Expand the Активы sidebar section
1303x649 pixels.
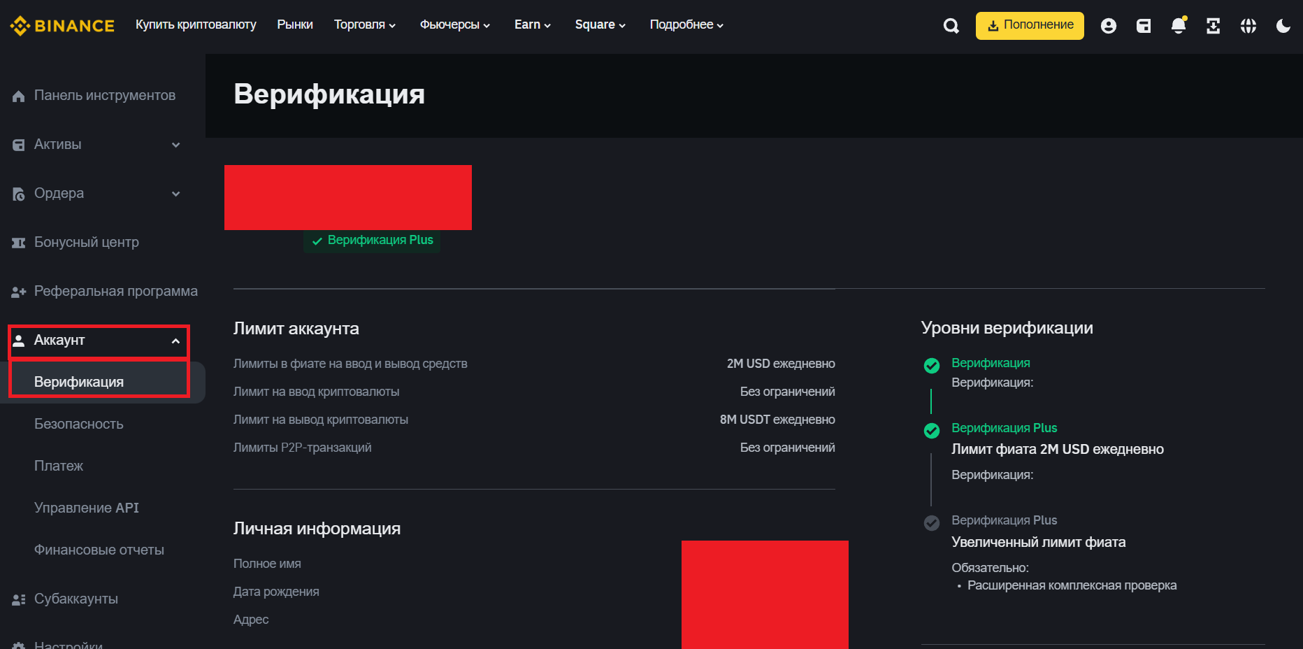176,145
